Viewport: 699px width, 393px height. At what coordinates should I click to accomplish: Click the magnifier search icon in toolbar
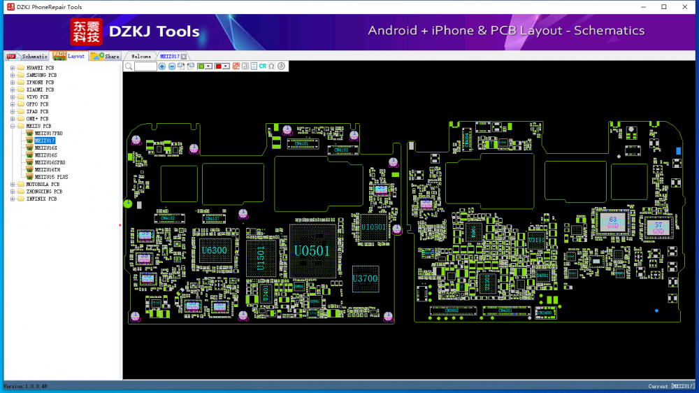(x=129, y=66)
